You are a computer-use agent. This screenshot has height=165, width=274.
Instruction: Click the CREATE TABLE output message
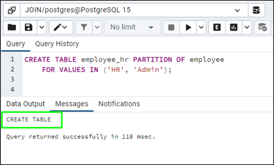(29, 120)
